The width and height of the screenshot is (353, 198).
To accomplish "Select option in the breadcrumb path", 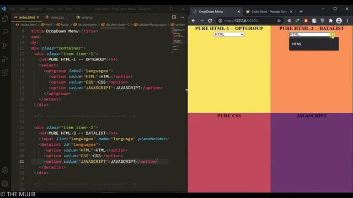I will tap(180, 25).
